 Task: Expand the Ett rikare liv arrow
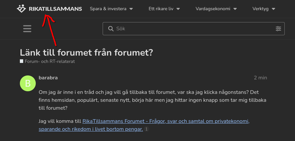tap(178, 9)
